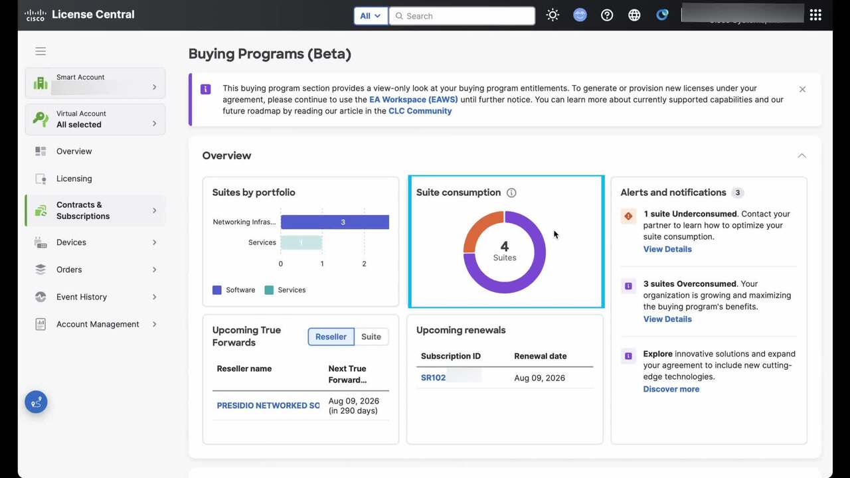The image size is (850, 478).
Task: Open the floating assistant button bottom-left
Action: pos(36,402)
